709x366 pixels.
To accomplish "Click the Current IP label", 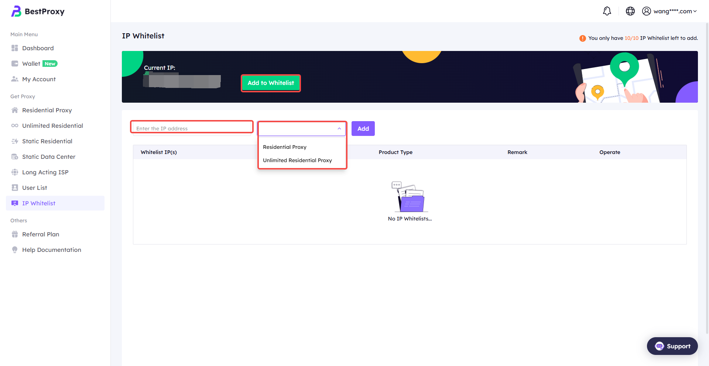I will (x=160, y=68).
